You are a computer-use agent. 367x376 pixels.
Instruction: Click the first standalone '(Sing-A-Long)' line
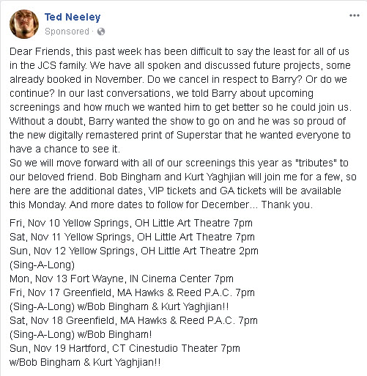pyautogui.click(x=42, y=265)
